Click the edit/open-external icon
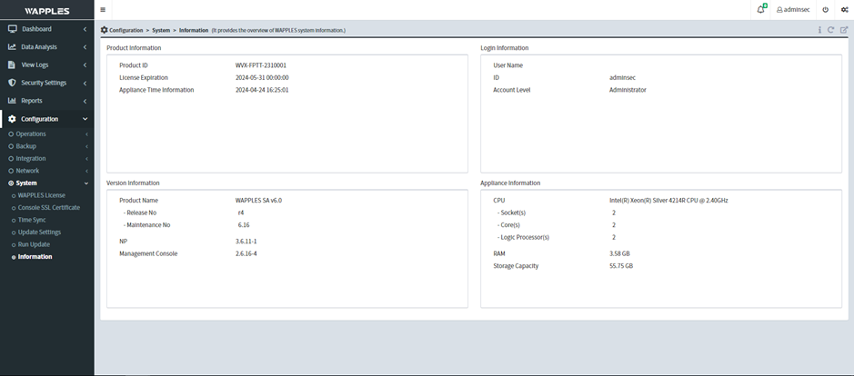Image resolution: width=854 pixels, height=376 pixels. pos(844,30)
